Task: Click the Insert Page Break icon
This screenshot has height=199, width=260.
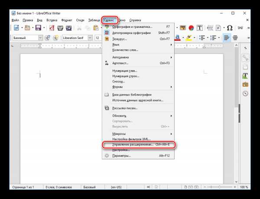Action: click(x=210, y=28)
